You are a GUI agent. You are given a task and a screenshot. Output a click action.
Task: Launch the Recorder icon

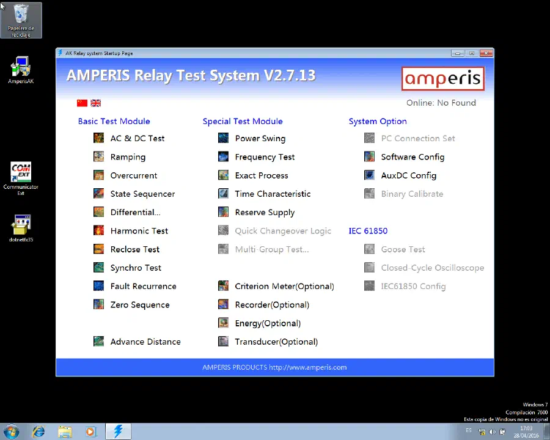[223, 304]
